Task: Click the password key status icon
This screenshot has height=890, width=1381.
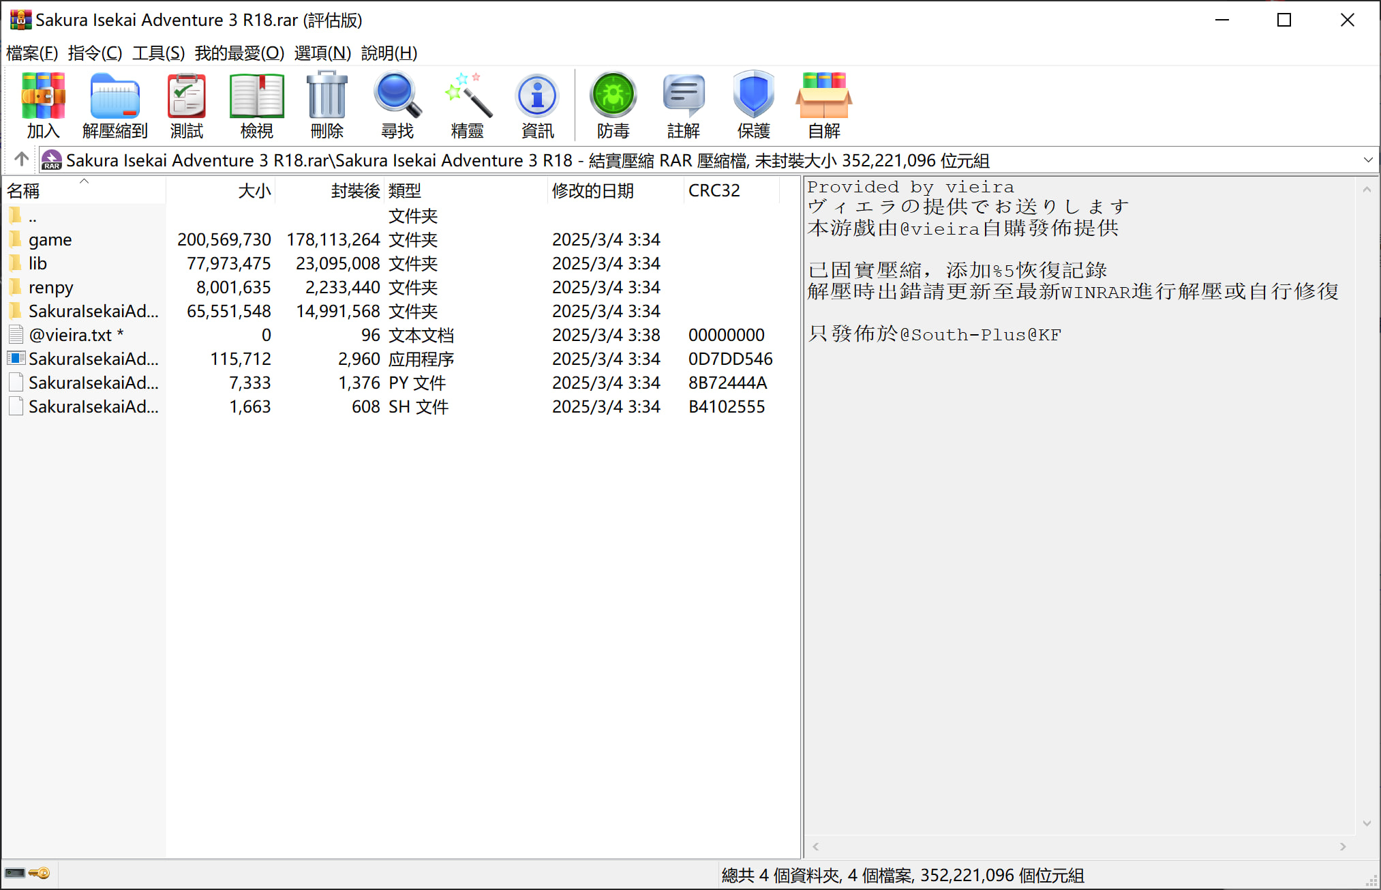Action: click(x=40, y=874)
